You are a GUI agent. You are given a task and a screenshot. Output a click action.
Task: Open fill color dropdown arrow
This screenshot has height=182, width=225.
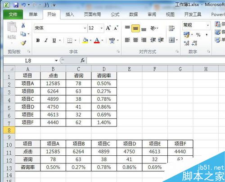pos(90,40)
